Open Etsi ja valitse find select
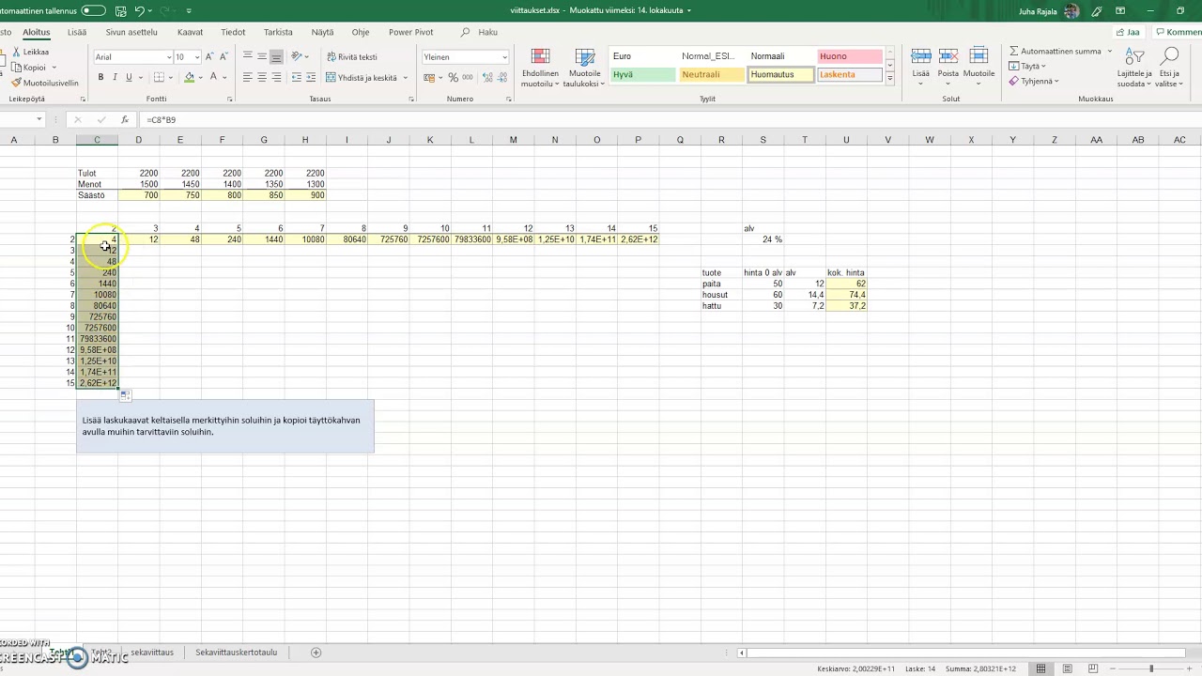This screenshot has height=676, width=1202. (x=1170, y=68)
